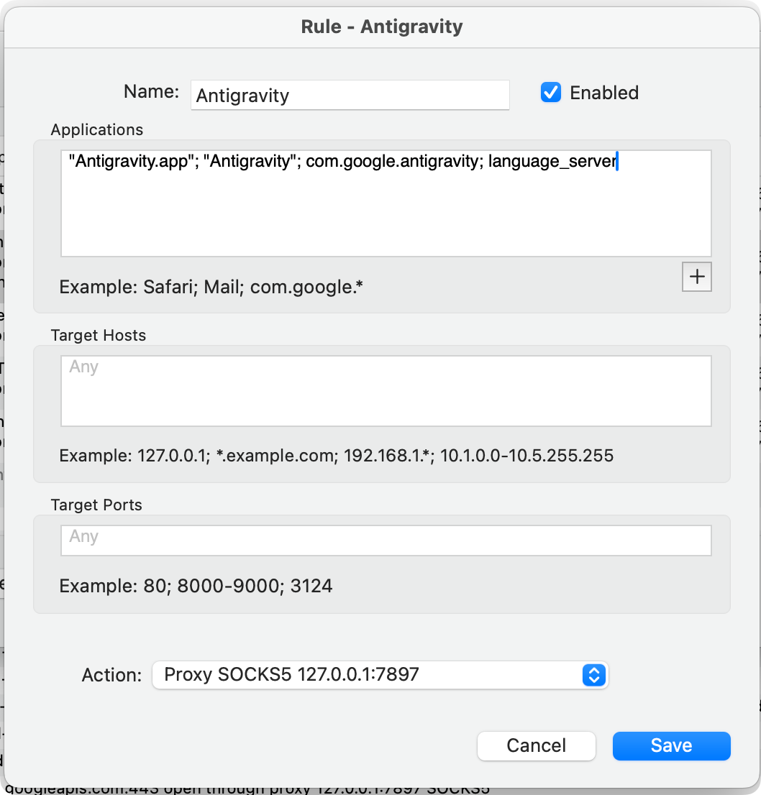The width and height of the screenshot is (761, 795).
Task: Click the Action dropdown stepper arrows
Action: point(594,675)
